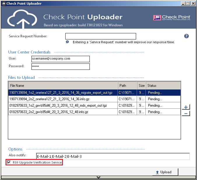This screenshot has width=197, height=180.
Task: Select file 1907139894_2o2_onetera127 info.gz
Action: [94, 99]
